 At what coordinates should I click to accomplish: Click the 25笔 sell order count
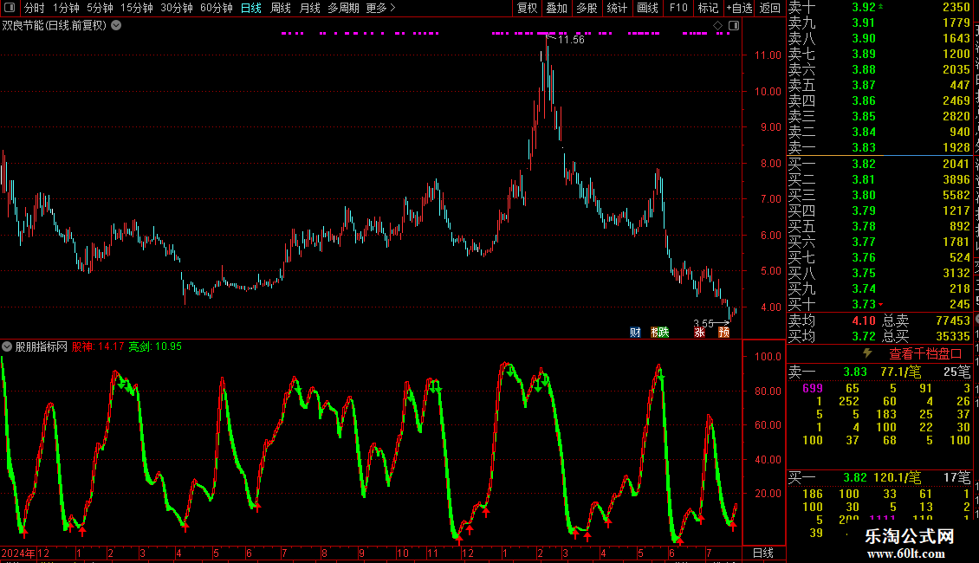957,372
